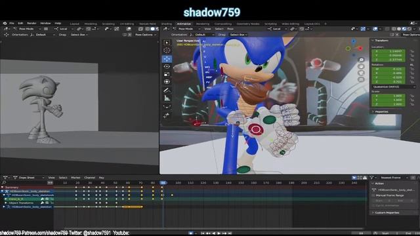Activate the Scale tool in the toolbar
The width and height of the screenshot is (420, 236).
pyautogui.click(x=167, y=74)
